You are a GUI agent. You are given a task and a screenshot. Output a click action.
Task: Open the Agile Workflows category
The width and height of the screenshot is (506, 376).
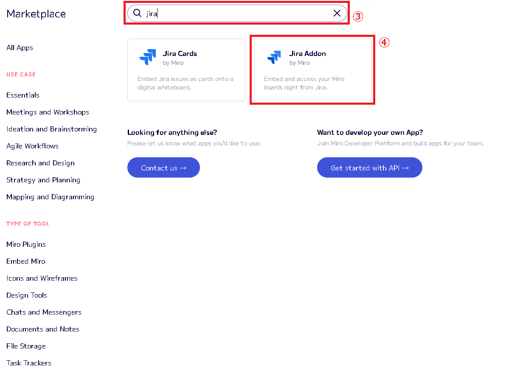[32, 146]
